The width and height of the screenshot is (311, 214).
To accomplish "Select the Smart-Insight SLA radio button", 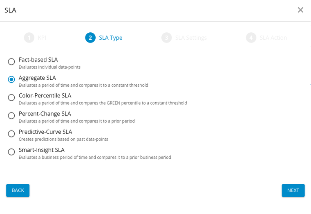I will point(11,152).
